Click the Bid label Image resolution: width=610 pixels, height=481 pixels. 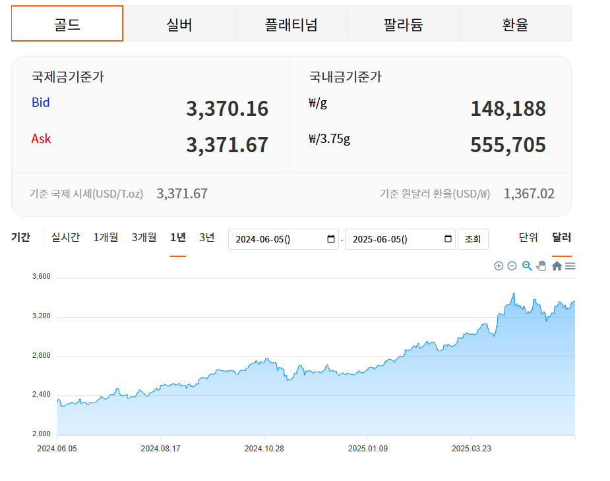pos(40,102)
